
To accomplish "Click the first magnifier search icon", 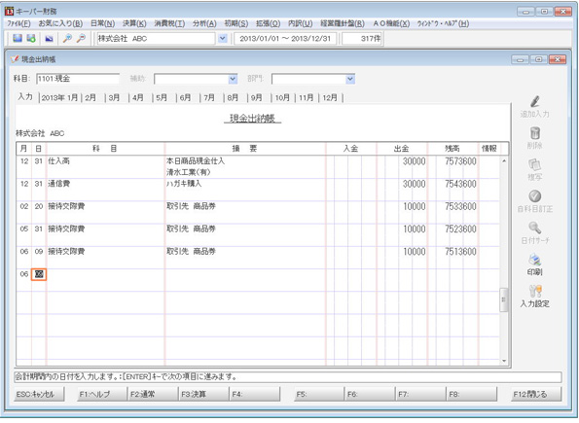I will click(x=67, y=38).
